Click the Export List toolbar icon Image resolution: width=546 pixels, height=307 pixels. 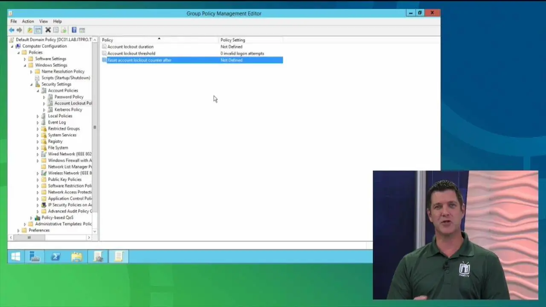tap(64, 30)
